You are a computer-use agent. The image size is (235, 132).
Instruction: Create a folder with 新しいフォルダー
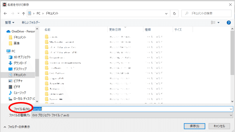pos(31,22)
